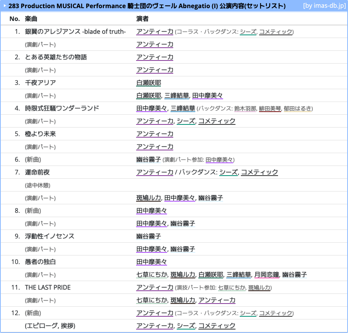The width and height of the screenshot is (348, 333).
Task: Collapse the setlist using the header triangle
Action: 5,6
